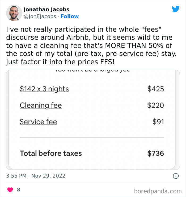Screen dimensions: 186x197
Task: Click the $736 total amount
Action: 156,153
